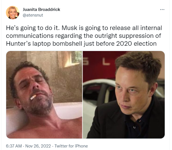172x150 pixels.
Task: Open the Twitter for iPhone source link
Action: coord(71,146)
